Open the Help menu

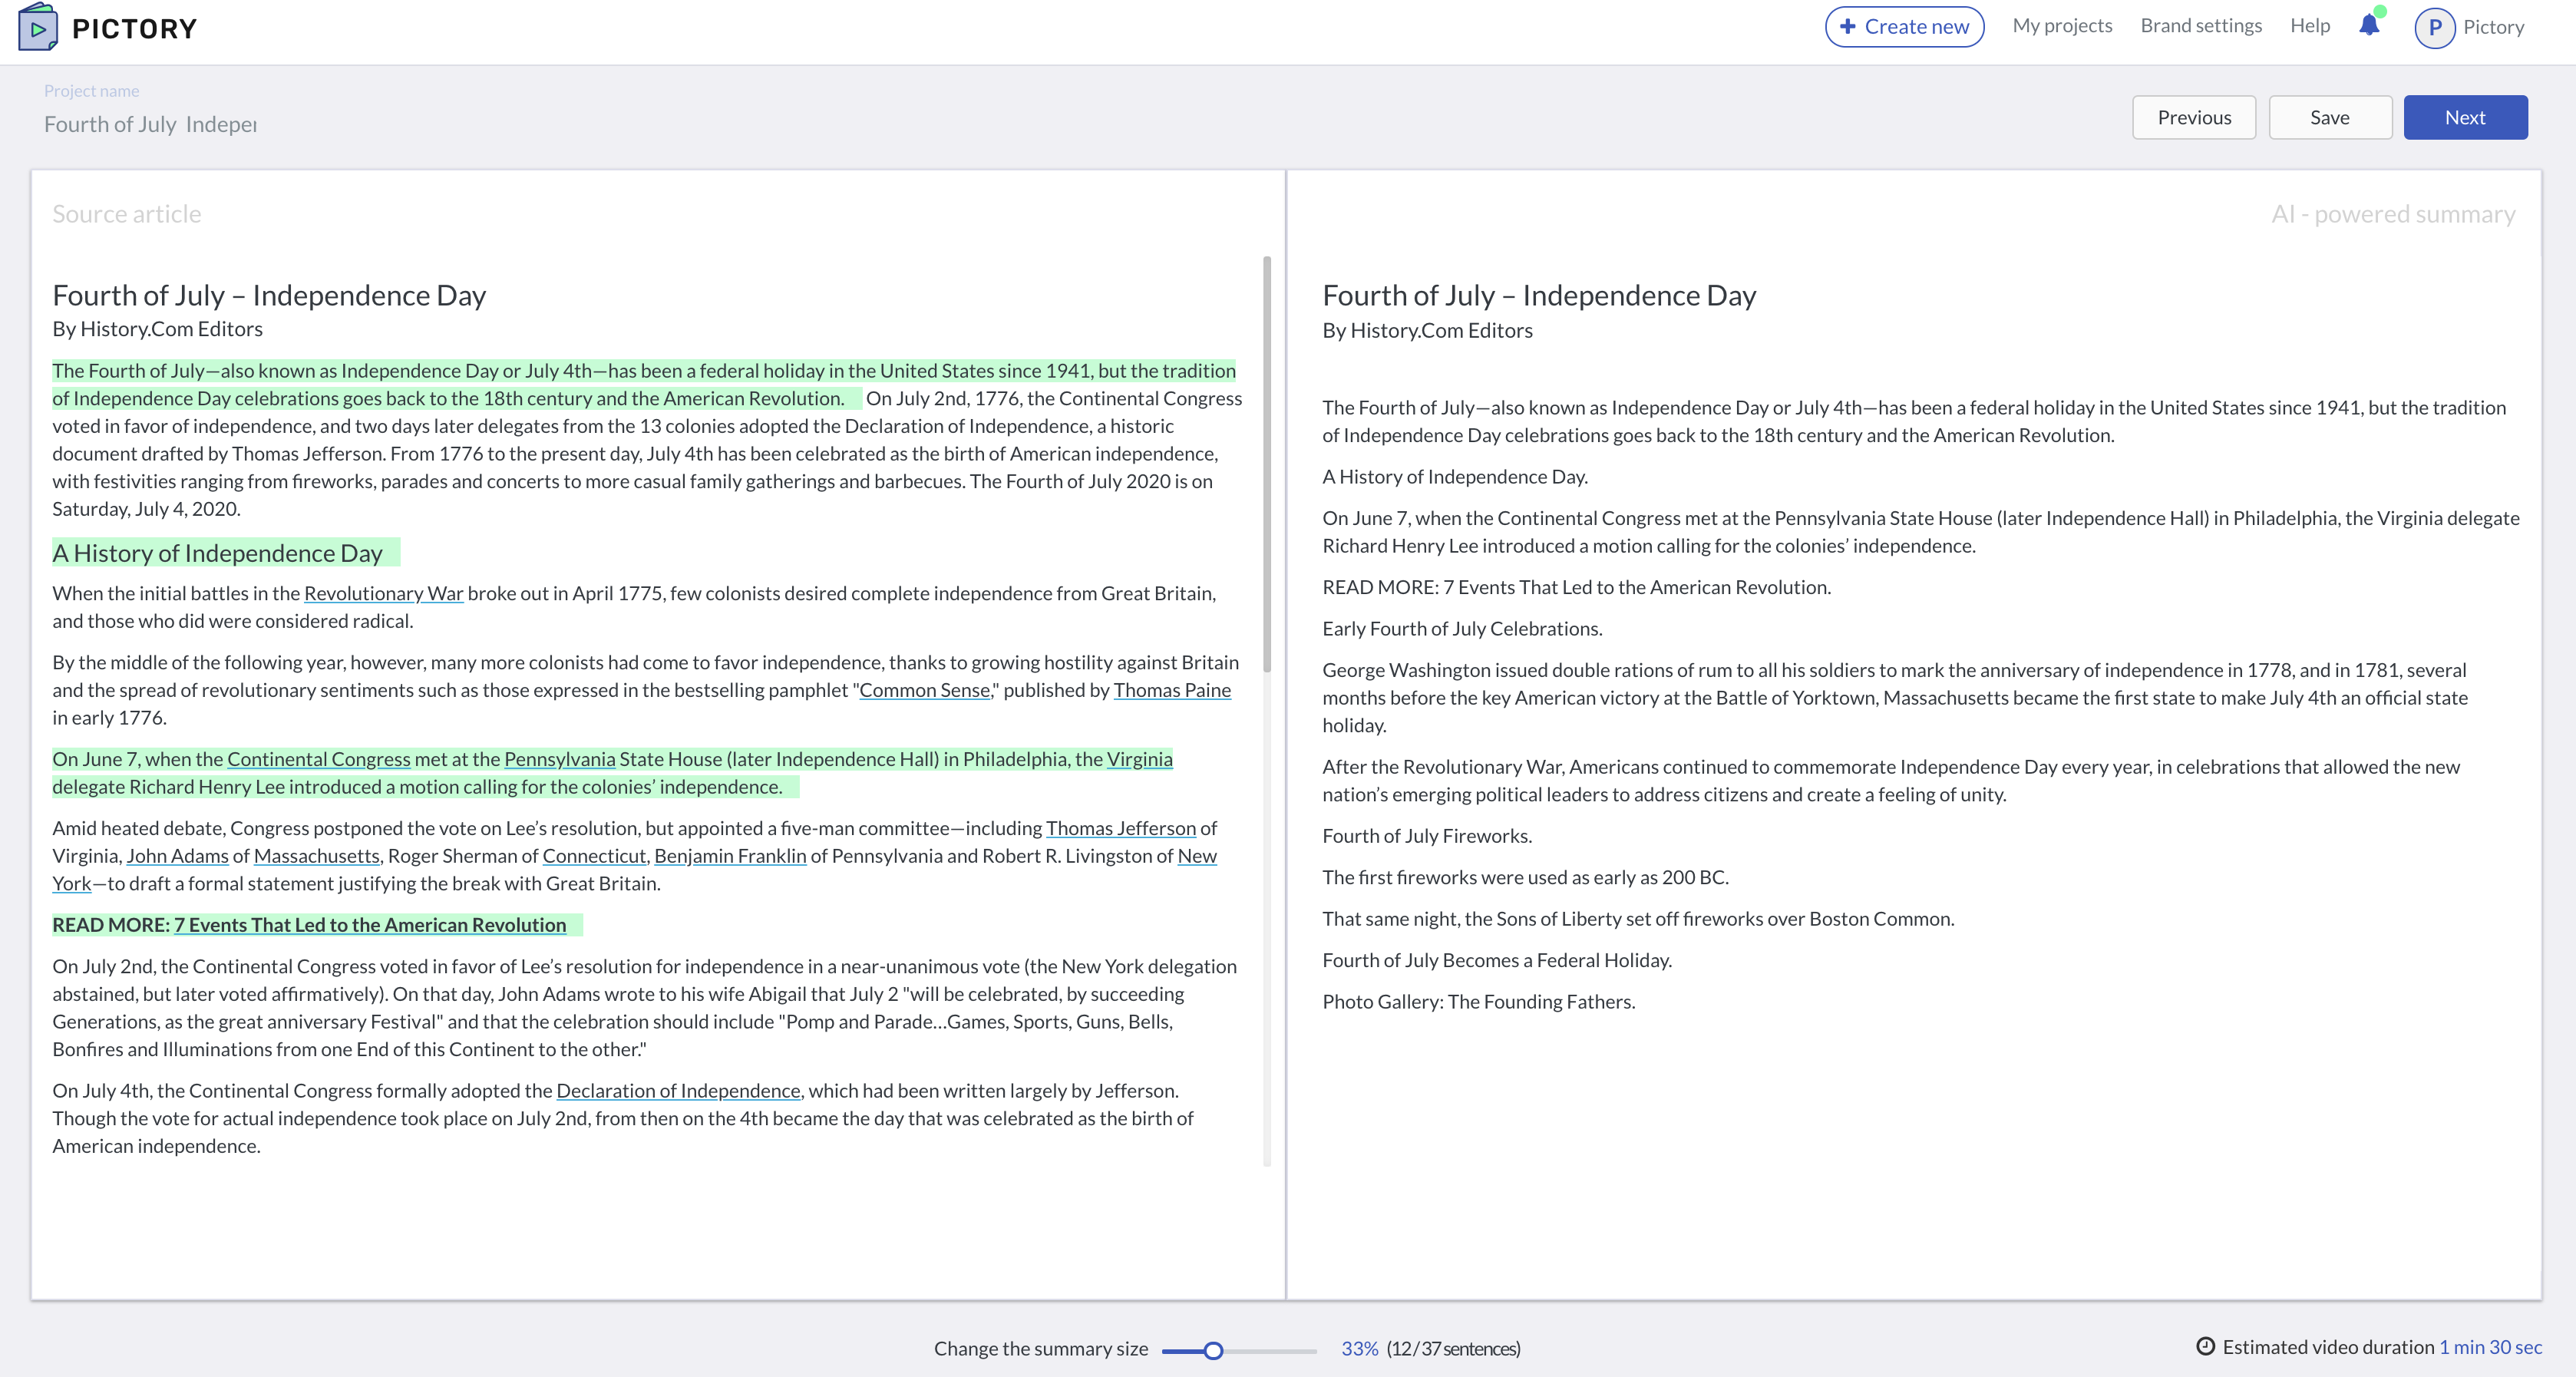[x=2309, y=26]
